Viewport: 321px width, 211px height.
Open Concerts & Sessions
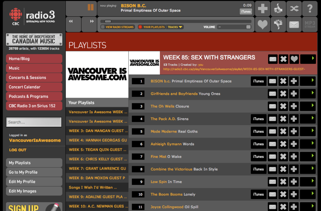[34, 77]
